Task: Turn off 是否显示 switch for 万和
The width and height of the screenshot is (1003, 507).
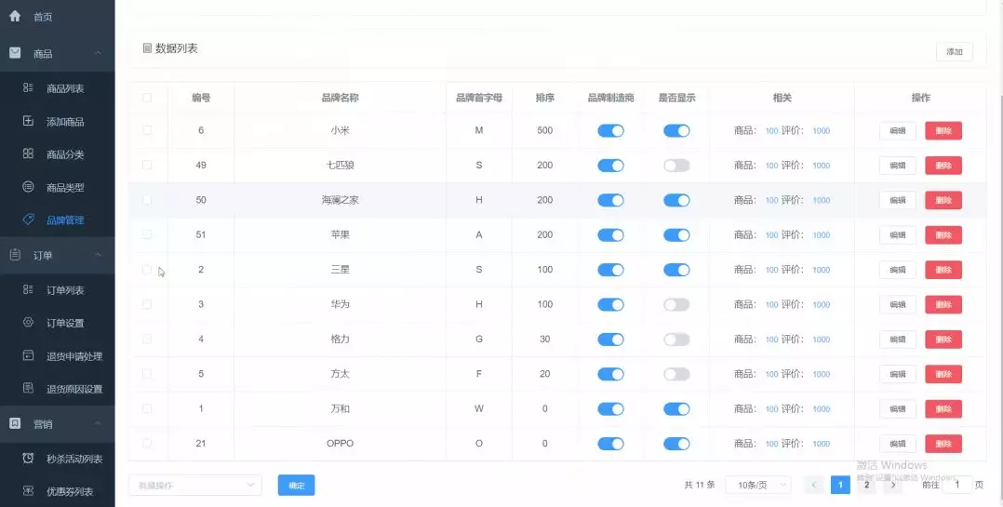Action: 676,408
